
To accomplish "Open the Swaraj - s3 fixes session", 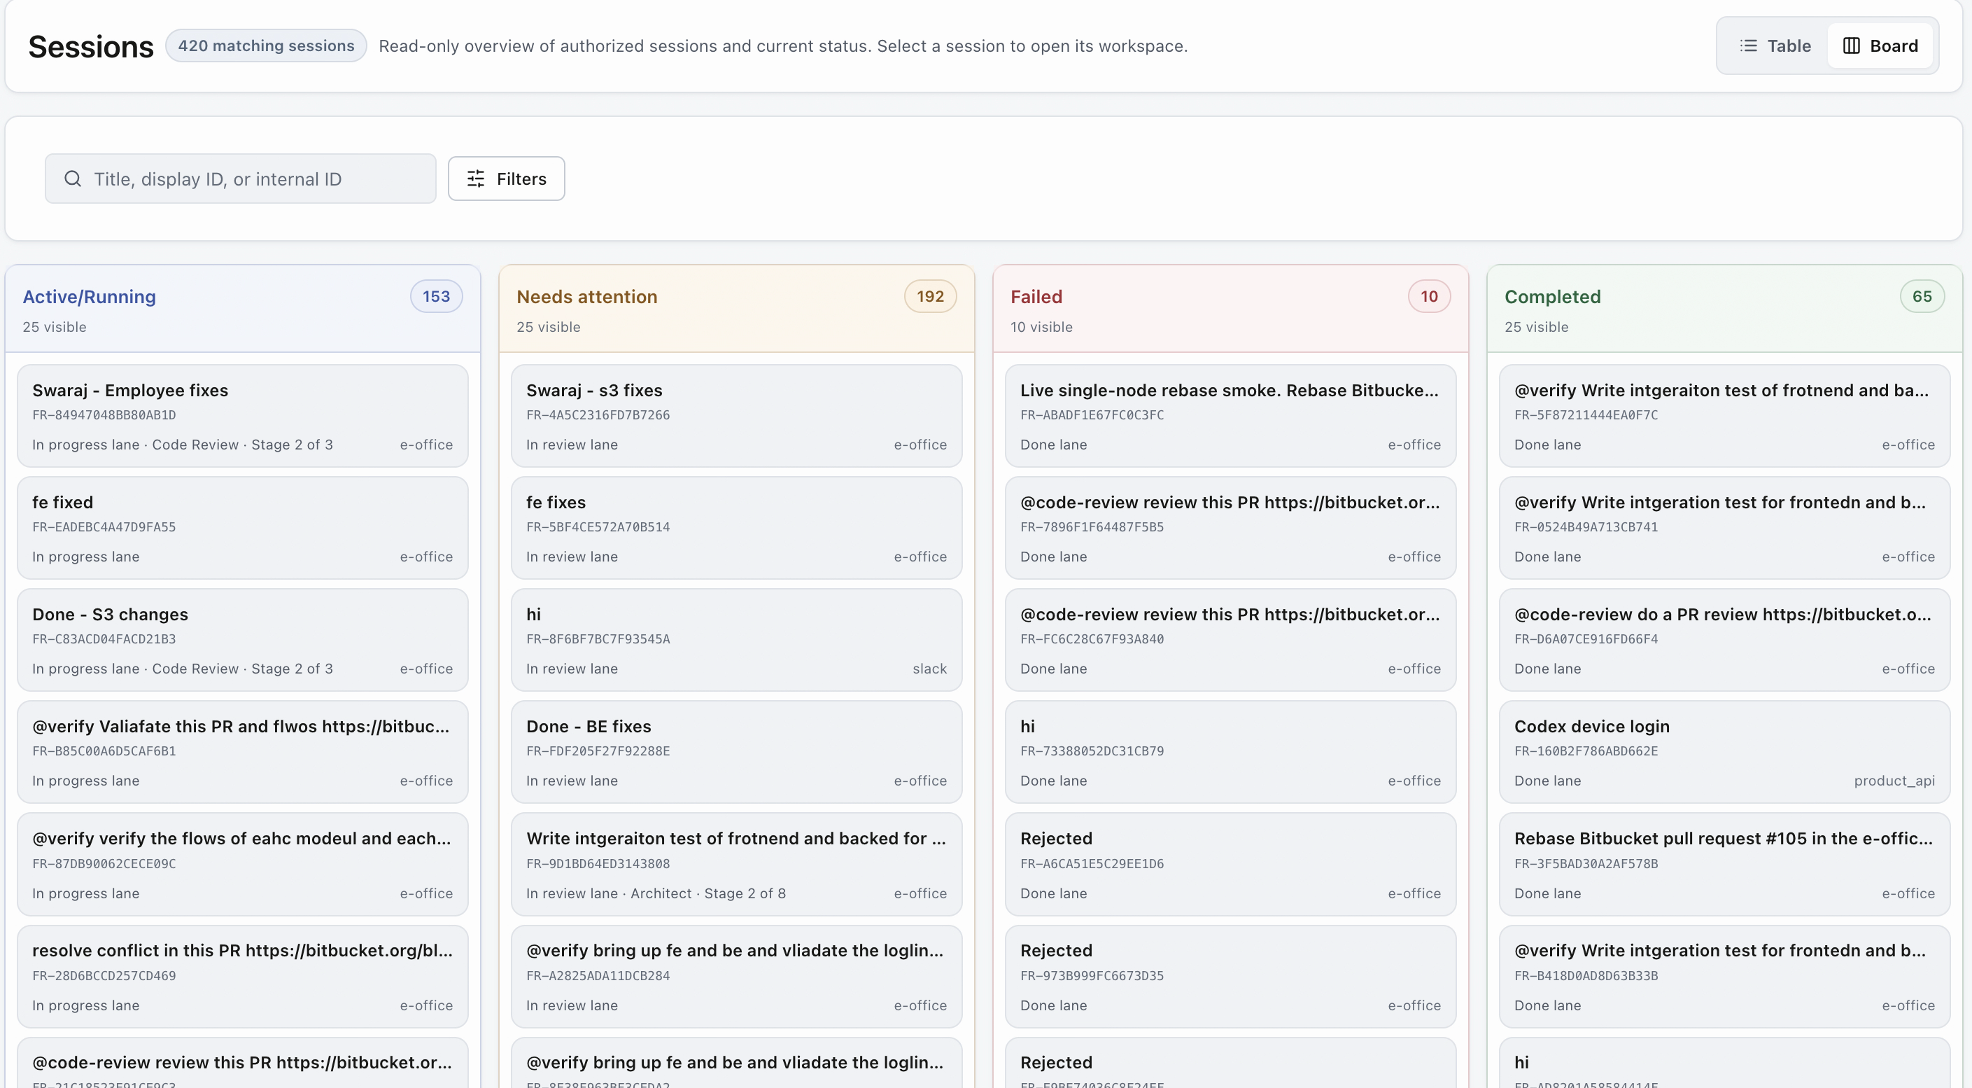I will coord(736,417).
